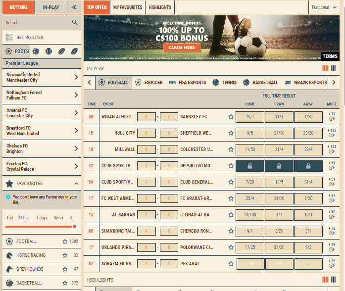Favourite the Wigan Athletic vs Barnsley match
The image size is (345, 291).
(231, 117)
